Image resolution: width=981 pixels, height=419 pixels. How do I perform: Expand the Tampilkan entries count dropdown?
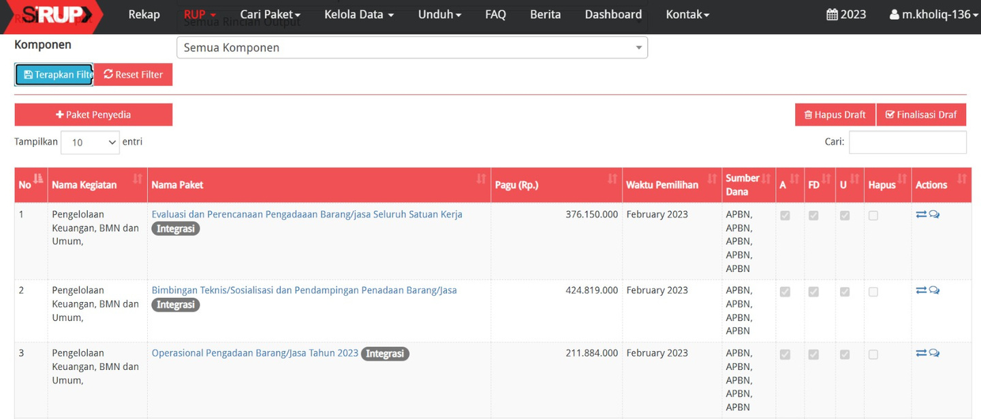90,142
